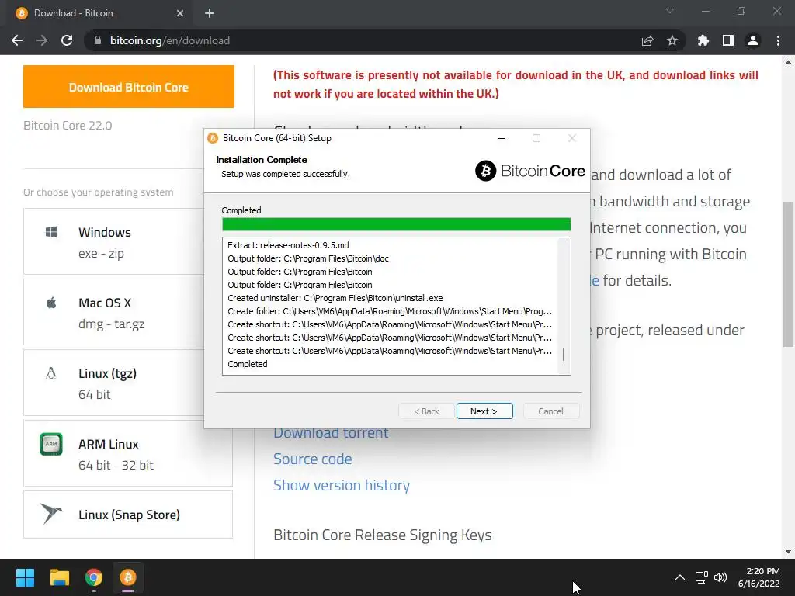Bookmark this page with star icon
The height and width of the screenshot is (596, 795).
tap(672, 40)
